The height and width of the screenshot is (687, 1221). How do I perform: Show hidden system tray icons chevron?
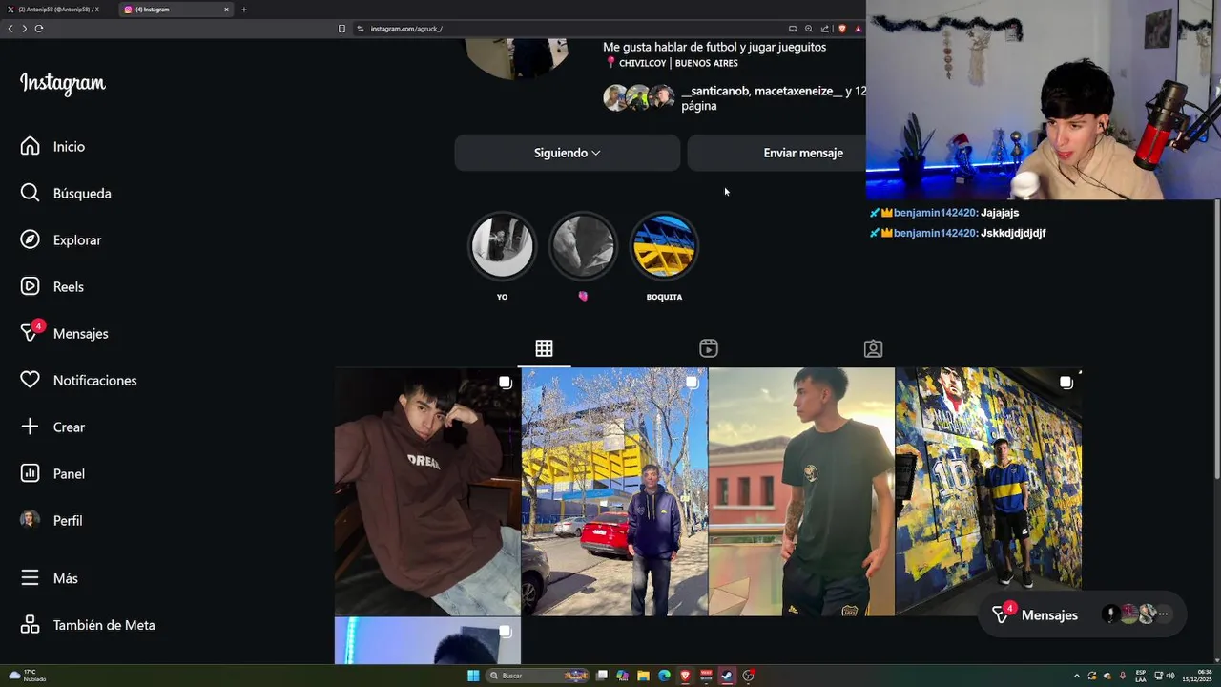[1077, 676]
